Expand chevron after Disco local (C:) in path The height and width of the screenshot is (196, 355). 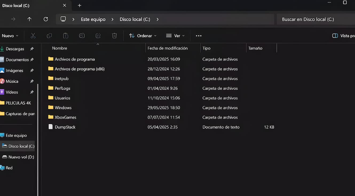(157, 19)
